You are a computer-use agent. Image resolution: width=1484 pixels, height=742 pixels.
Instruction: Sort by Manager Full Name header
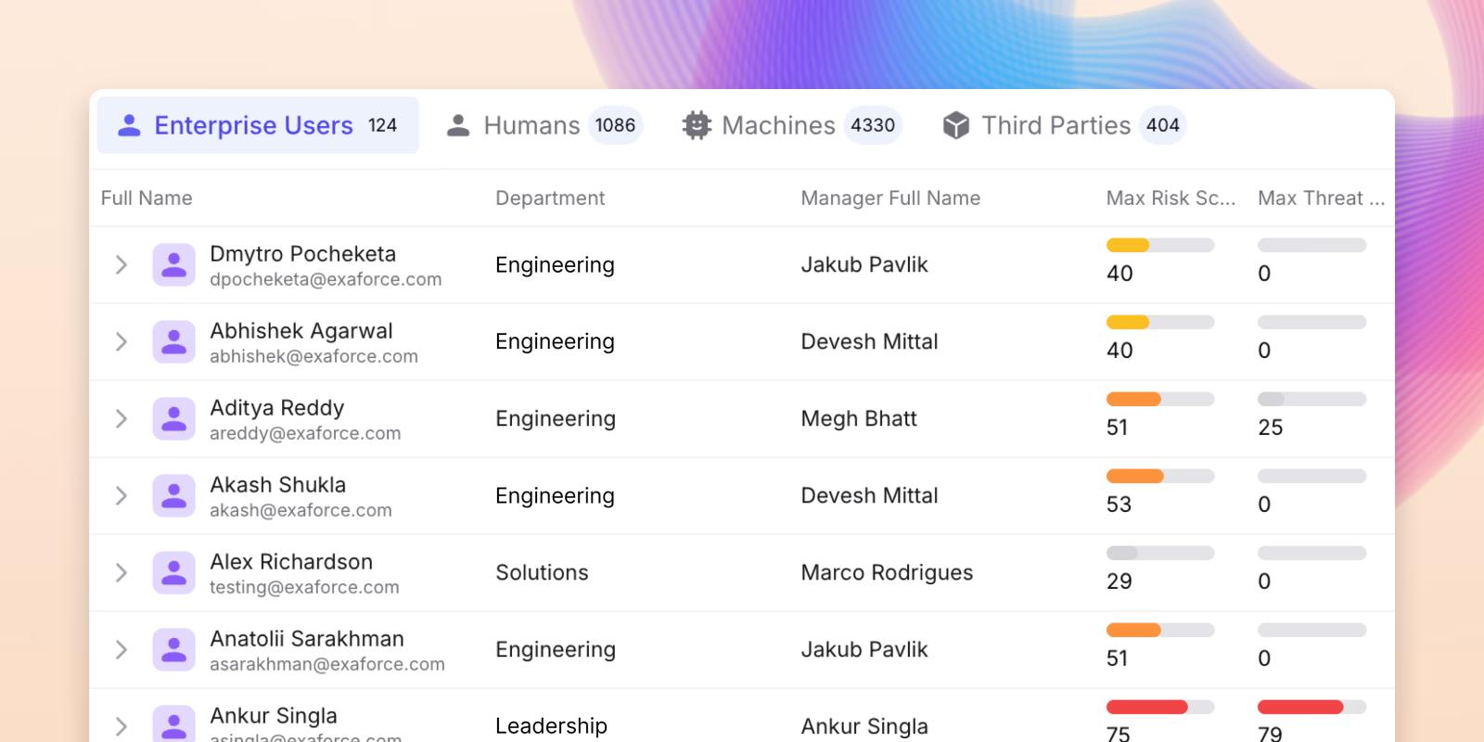pyautogui.click(x=890, y=198)
